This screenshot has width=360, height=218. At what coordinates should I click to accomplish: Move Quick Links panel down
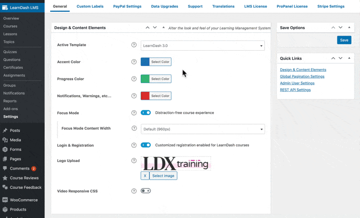click(340, 58)
